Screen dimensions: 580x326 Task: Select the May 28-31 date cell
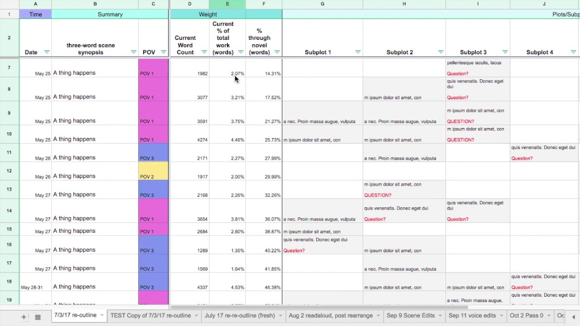click(x=35, y=282)
